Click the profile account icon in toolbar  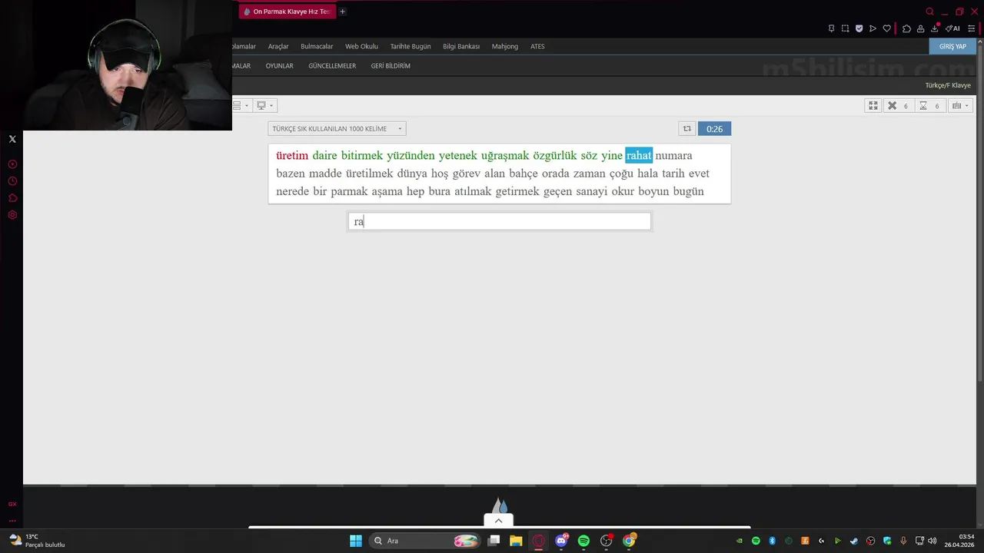click(920, 28)
